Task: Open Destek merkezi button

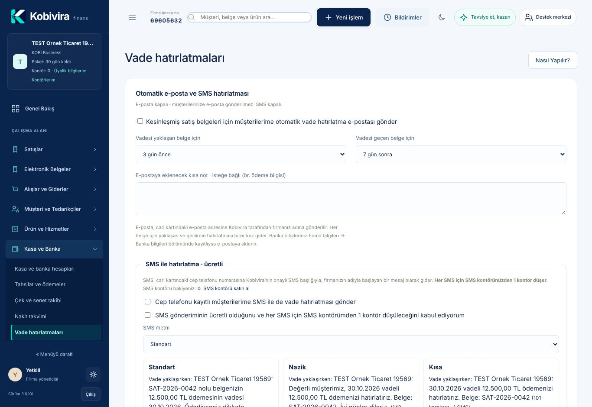Action: [548, 17]
